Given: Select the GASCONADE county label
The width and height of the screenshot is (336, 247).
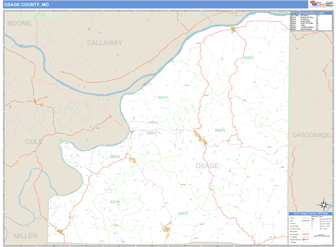Looking at the screenshot, I should click(311, 135).
